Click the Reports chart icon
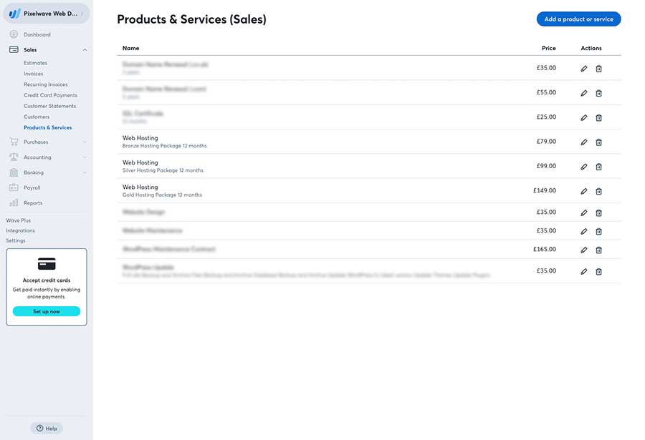This screenshot has height=440, width=645. tap(14, 202)
